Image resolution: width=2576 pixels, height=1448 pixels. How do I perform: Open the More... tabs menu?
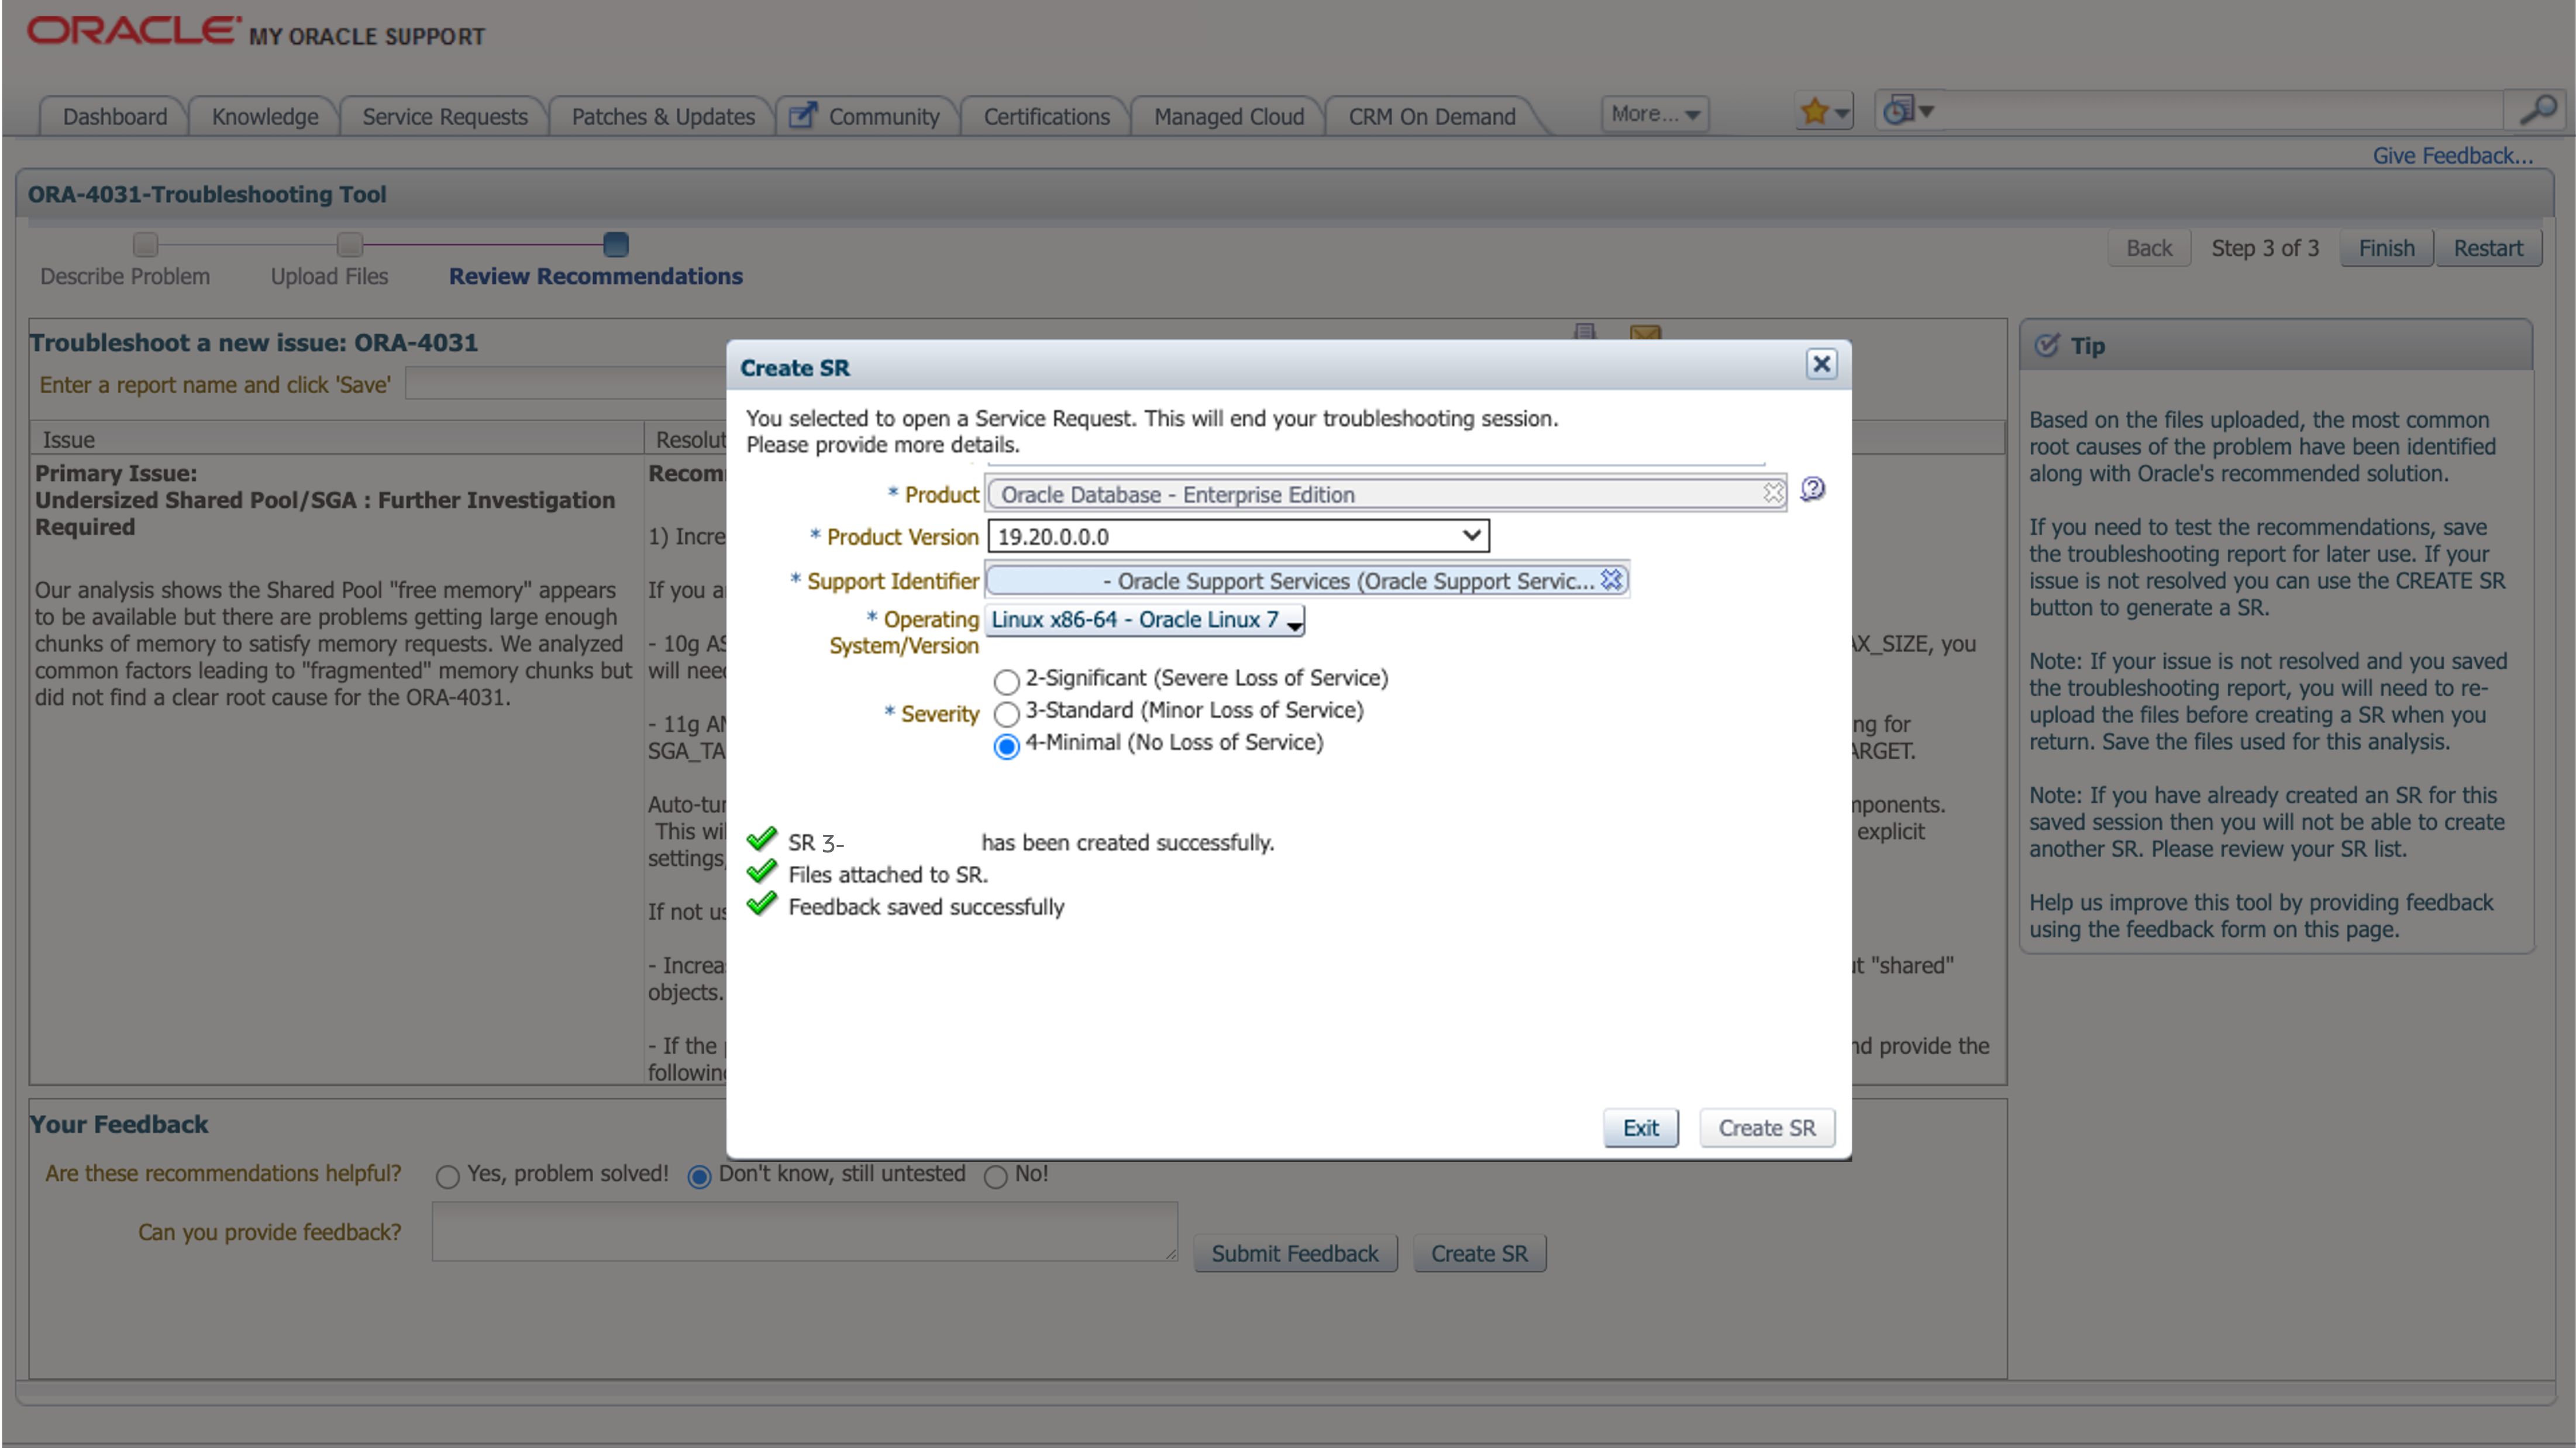[1654, 114]
